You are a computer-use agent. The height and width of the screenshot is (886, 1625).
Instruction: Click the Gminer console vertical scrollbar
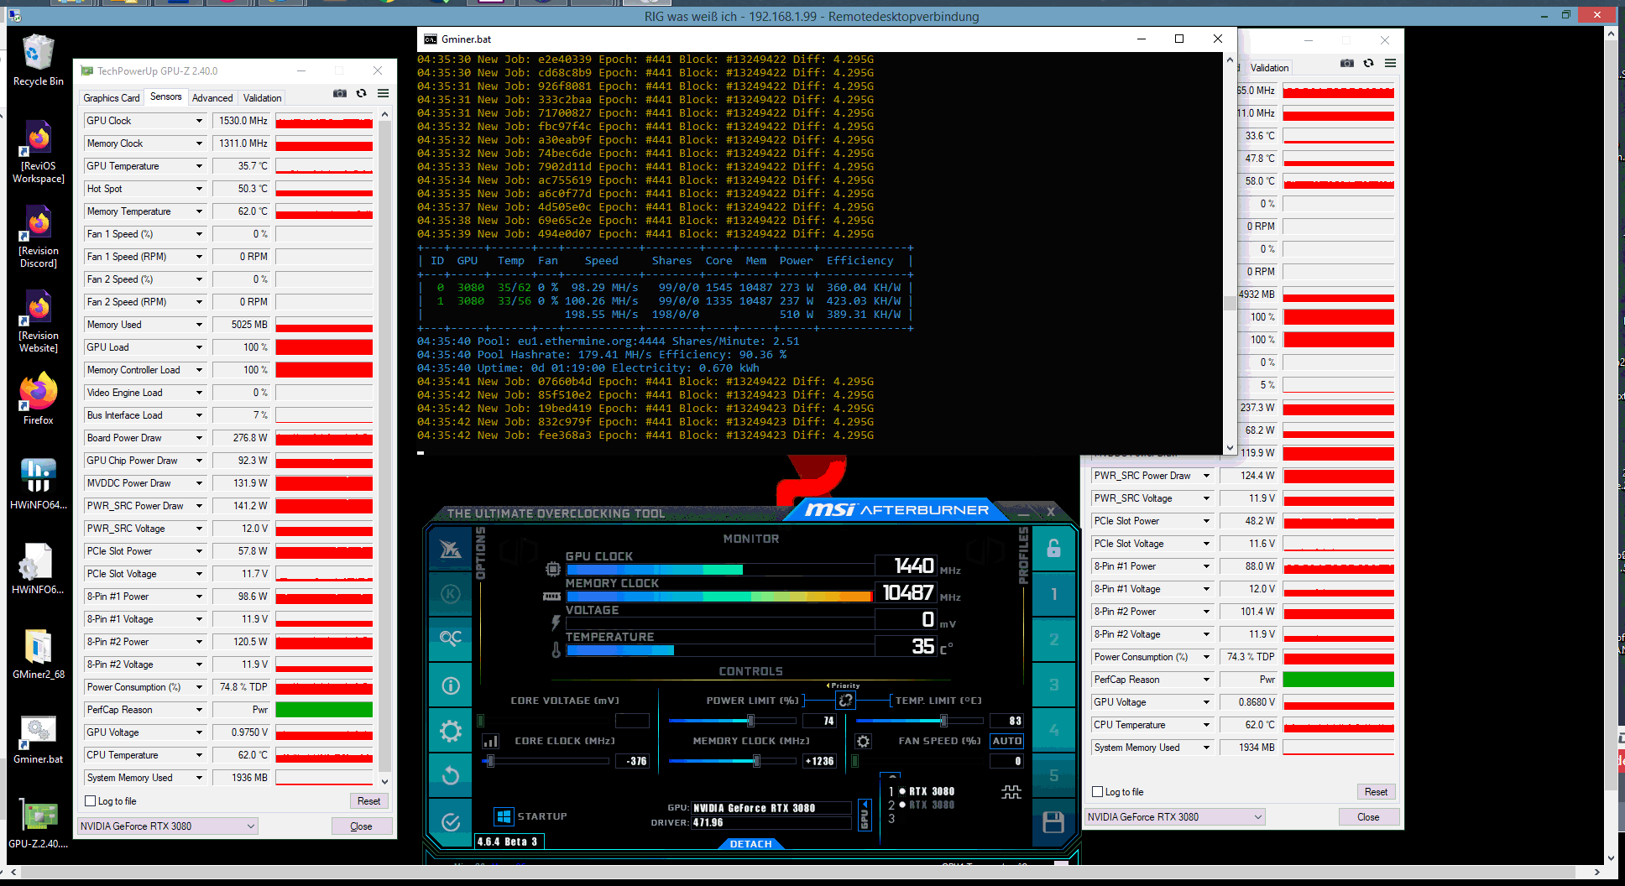[1230, 253]
